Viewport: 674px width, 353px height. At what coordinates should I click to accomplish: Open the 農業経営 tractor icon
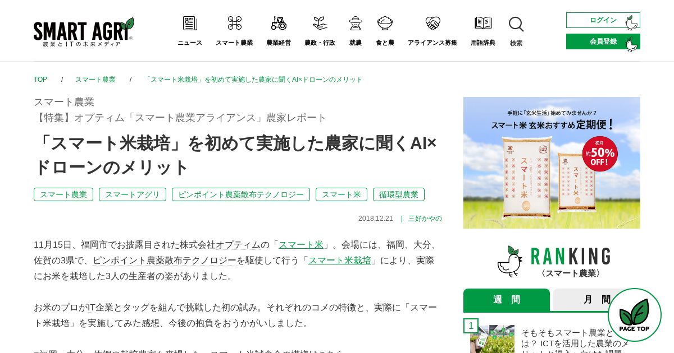[279, 23]
